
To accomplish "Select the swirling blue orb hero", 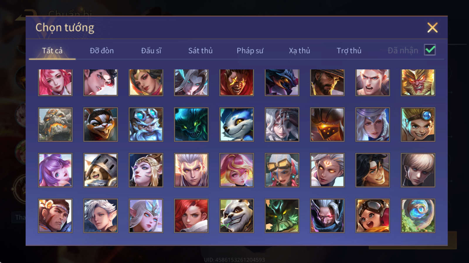I will pyautogui.click(x=418, y=216).
